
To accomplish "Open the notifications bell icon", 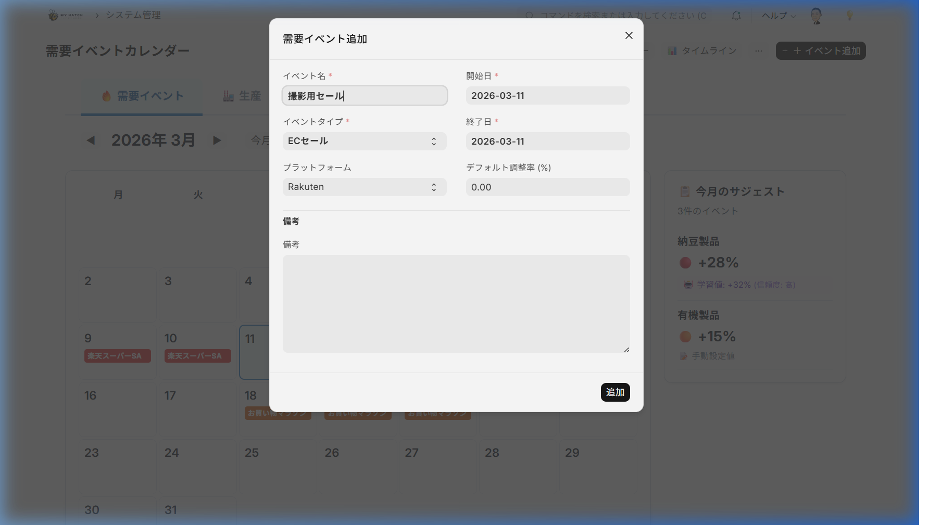I will tap(736, 16).
